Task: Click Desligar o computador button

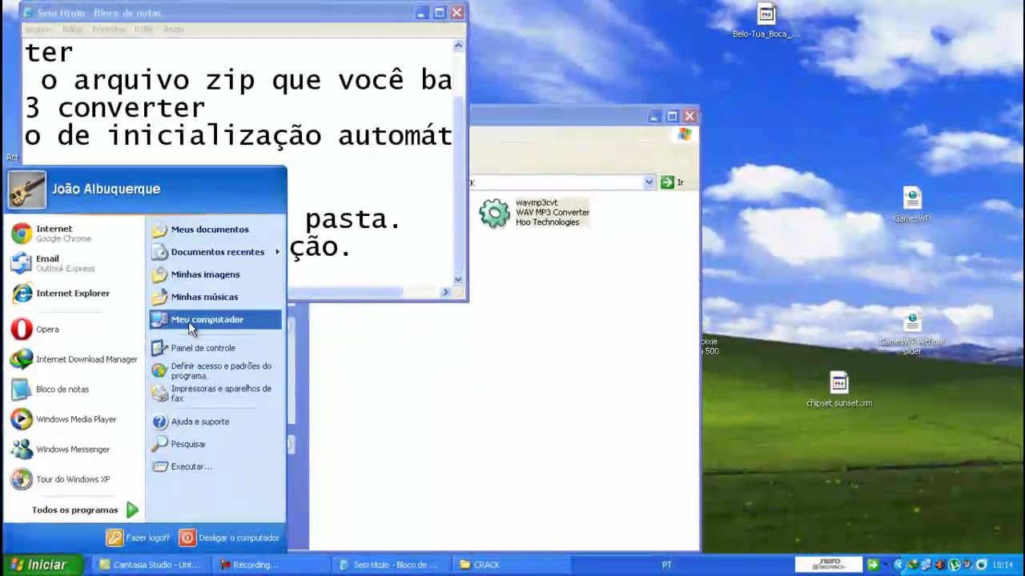Action: 229,538
